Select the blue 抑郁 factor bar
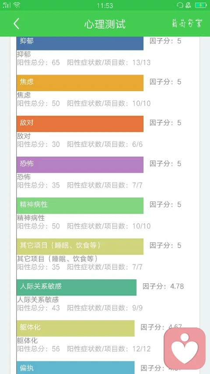The height and width of the screenshot is (374, 210). tap(80, 43)
